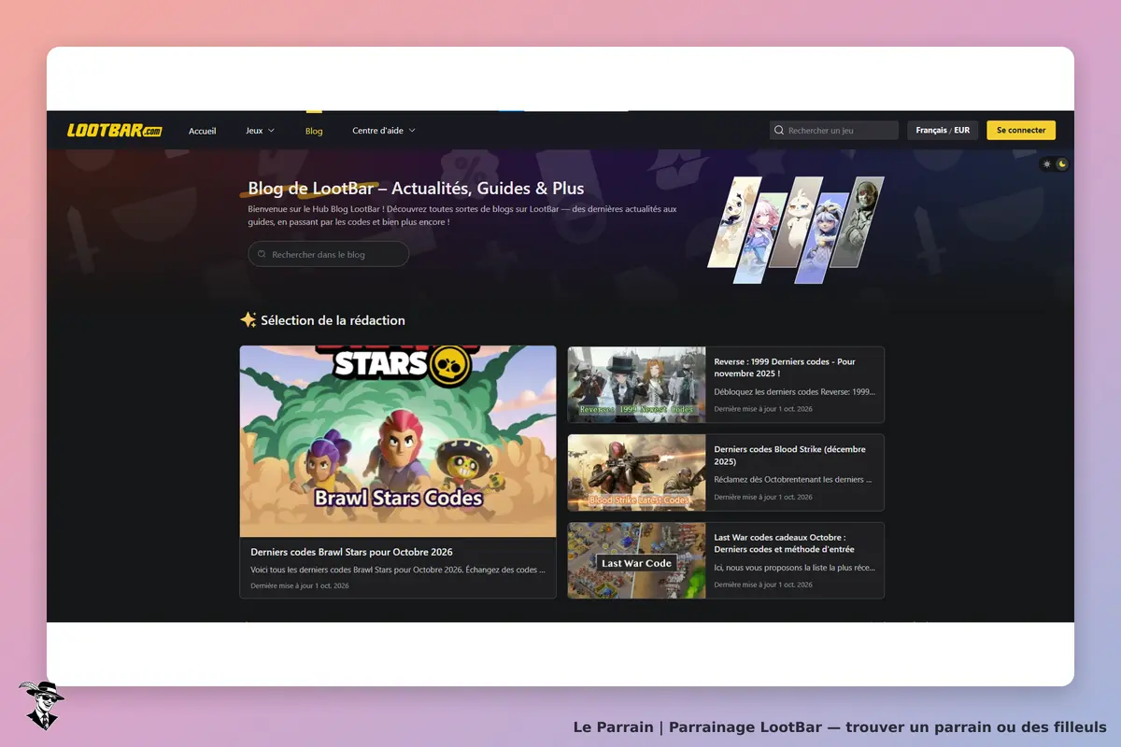
Task: Click 'Débloquez les derniers codes Reverse: 1999' excerpt
Action: point(794,392)
